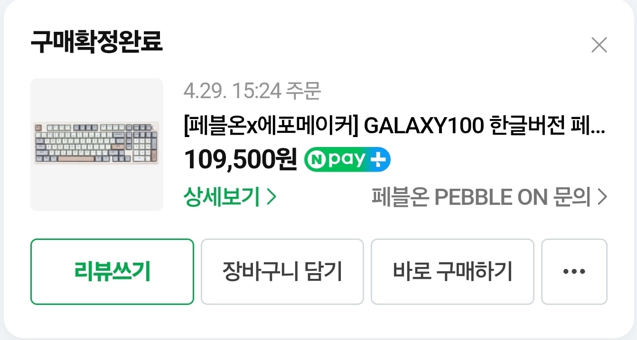Click the 구매확정완료 status heading
This screenshot has height=340, width=637.
pyautogui.click(x=96, y=43)
